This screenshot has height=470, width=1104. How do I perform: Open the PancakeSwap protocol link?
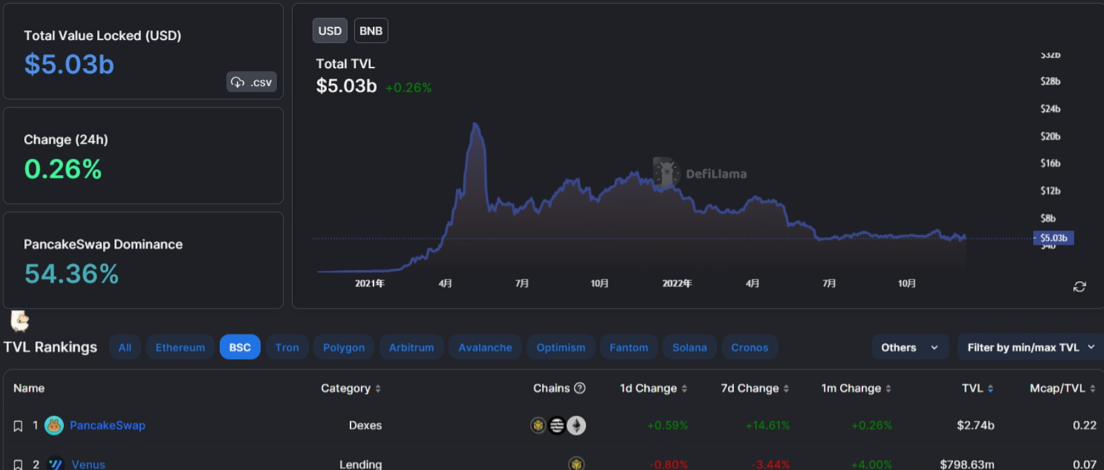click(x=108, y=425)
